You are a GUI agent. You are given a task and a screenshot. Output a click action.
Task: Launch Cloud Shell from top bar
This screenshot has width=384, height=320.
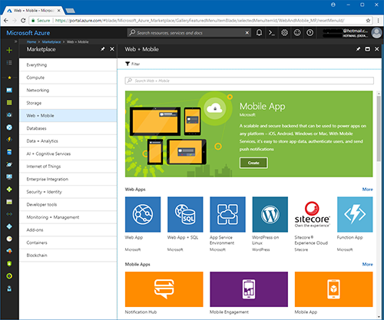tap(272, 33)
